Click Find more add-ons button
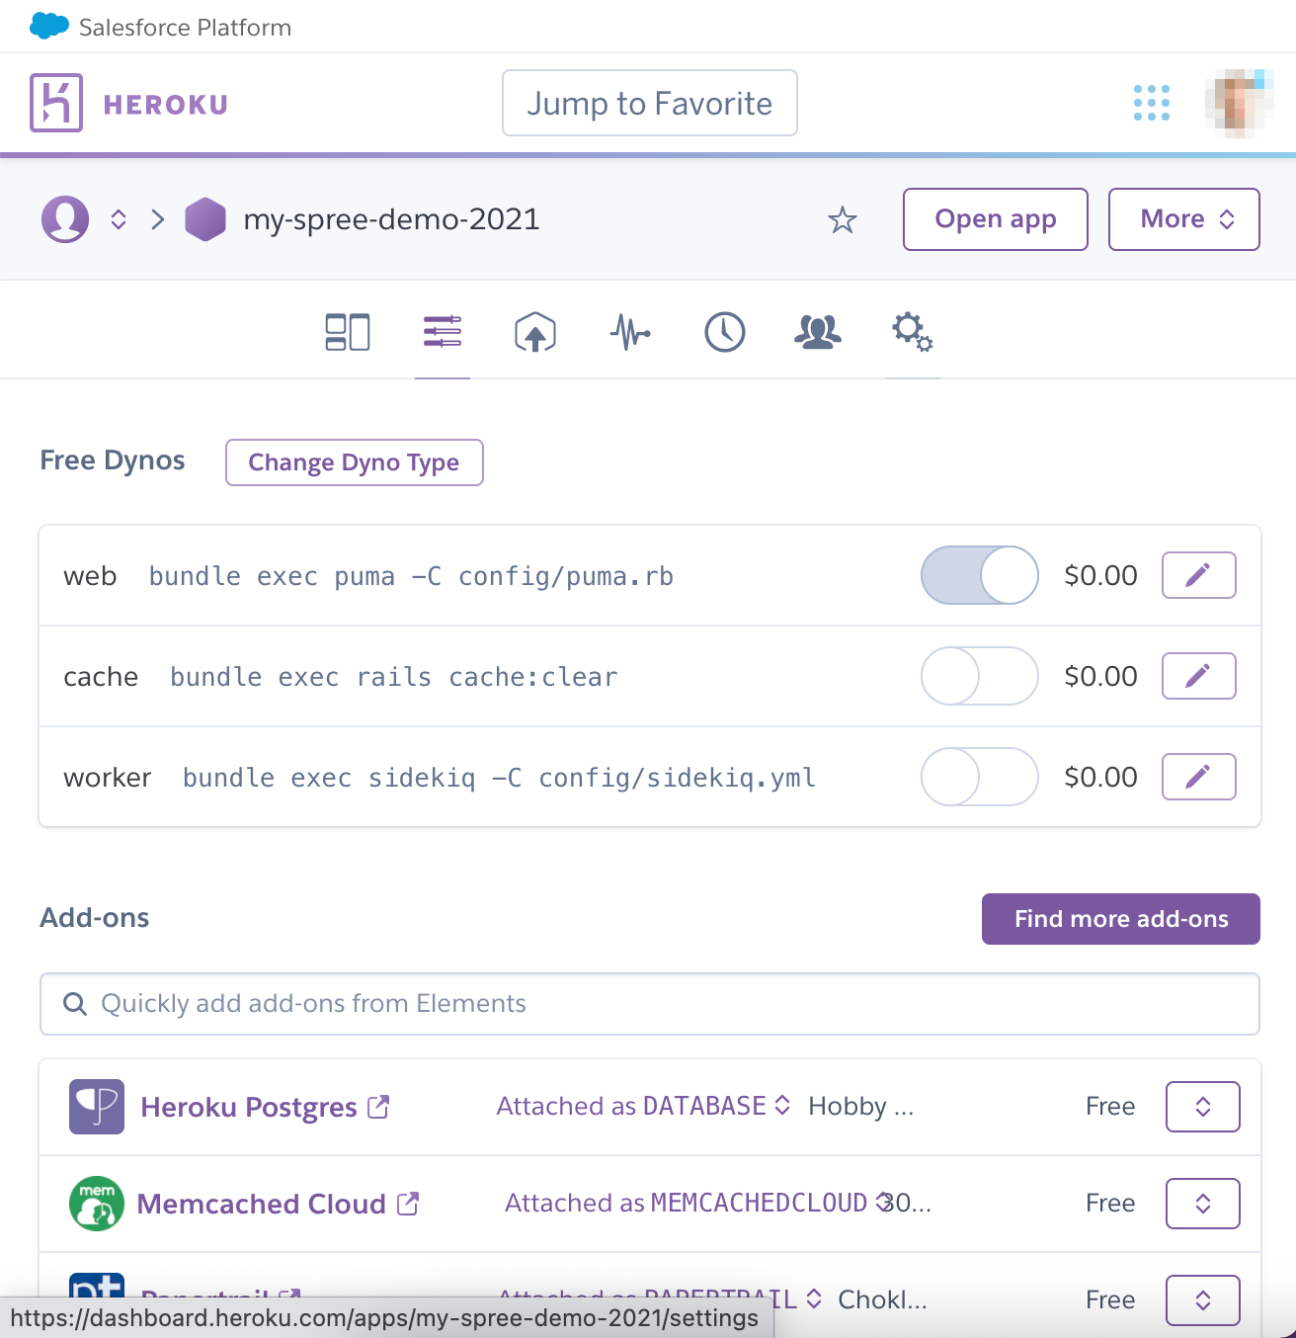Image resolution: width=1296 pixels, height=1338 pixels. (x=1121, y=919)
